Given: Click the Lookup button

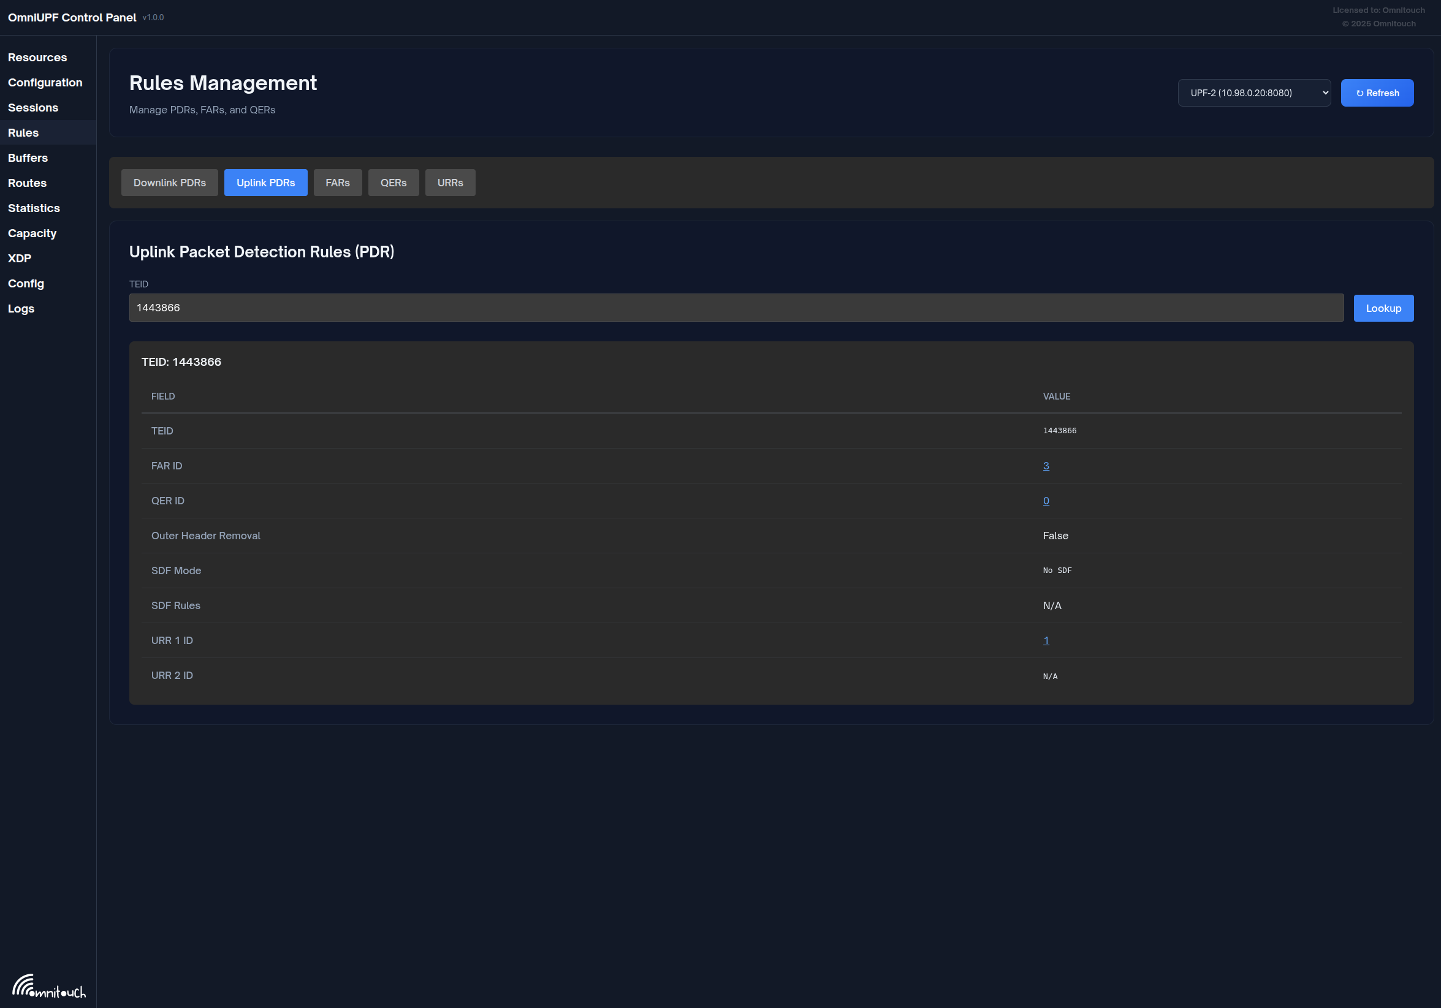Looking at the screenshot, I should tap(1383, 308).
